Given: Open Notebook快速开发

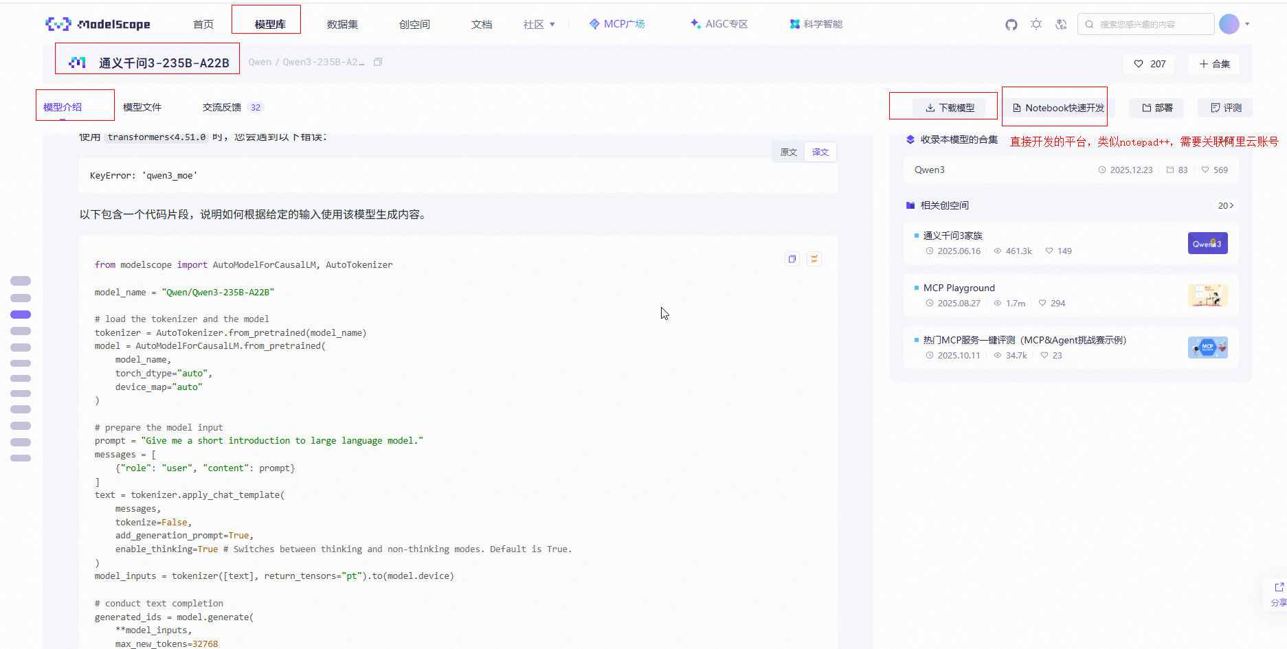Looking at the screenshot, I should (1058, 108).
